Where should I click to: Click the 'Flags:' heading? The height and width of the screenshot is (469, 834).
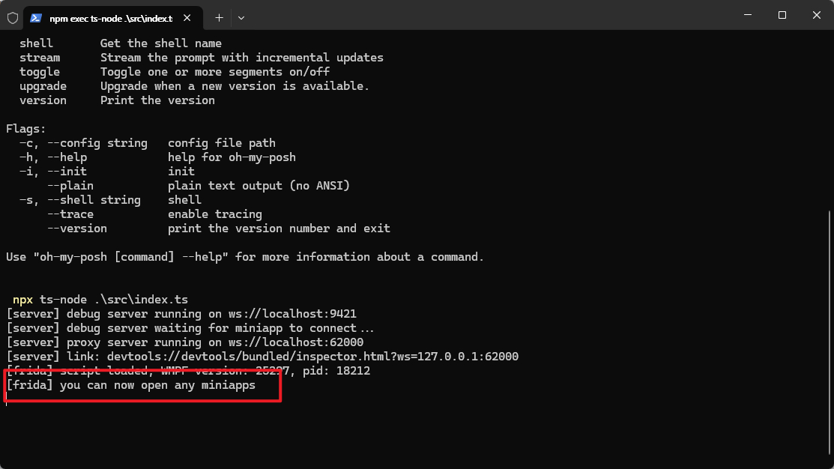26,129
